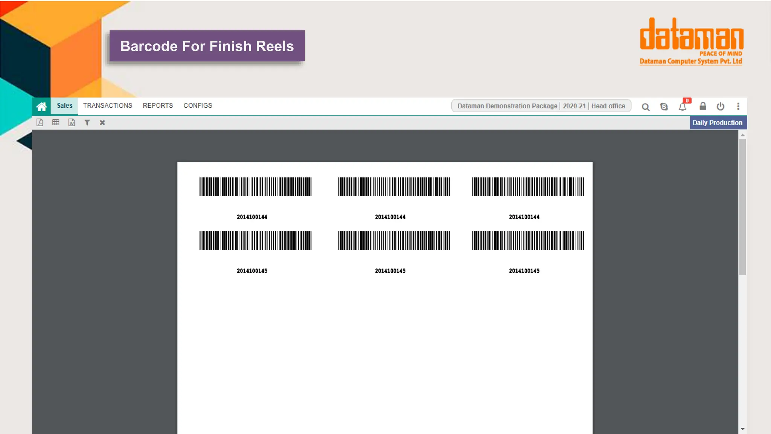Open the REPORTS menu
The height and width of the screenshot is (434, 771).
[158, 106]
